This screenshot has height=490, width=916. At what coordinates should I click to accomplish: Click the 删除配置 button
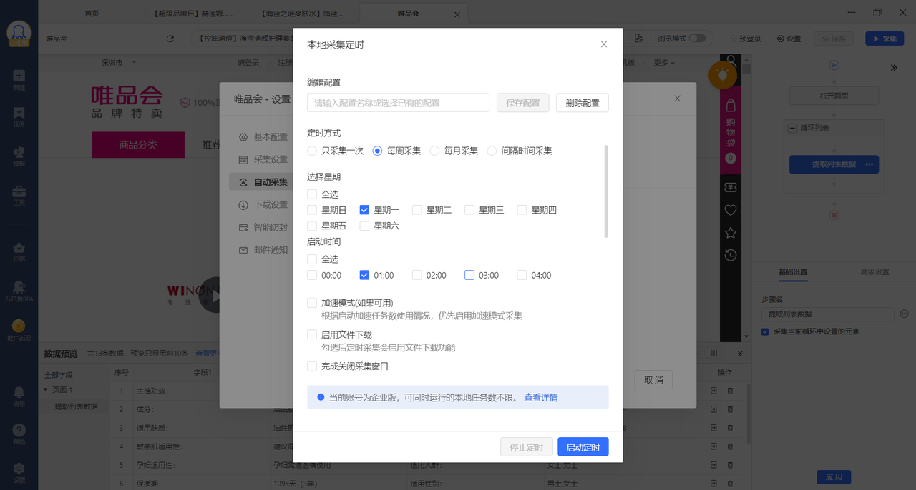pyautogui.click(x=583, y=103)
